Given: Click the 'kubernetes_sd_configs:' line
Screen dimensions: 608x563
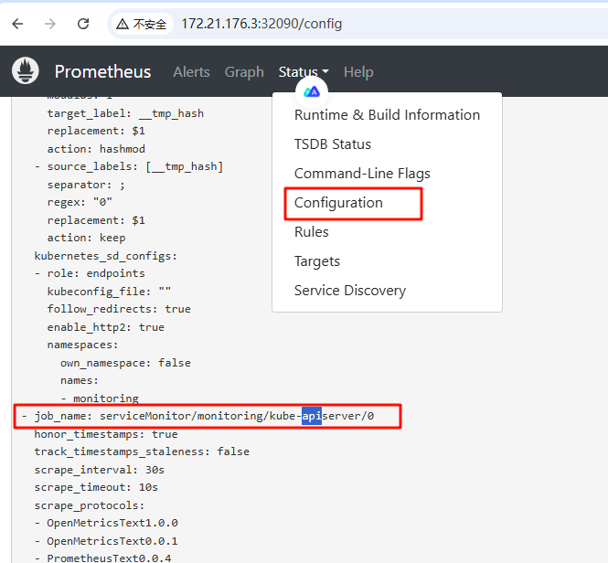Looking at the screenshot, I should point(105,256).
